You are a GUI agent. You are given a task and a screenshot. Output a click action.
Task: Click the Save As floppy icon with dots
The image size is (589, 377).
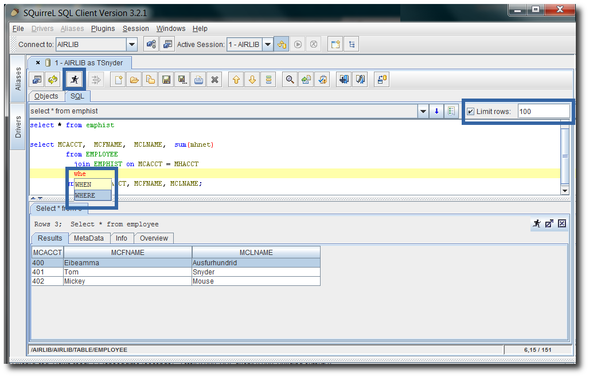tap(182, 80)
